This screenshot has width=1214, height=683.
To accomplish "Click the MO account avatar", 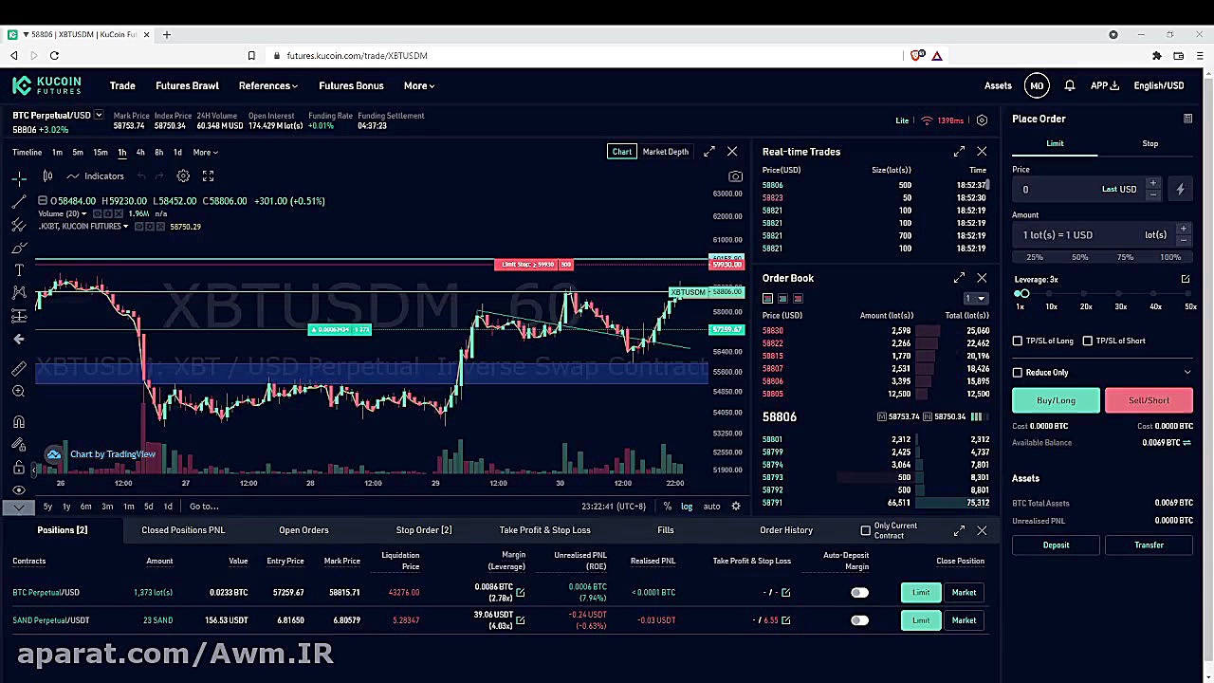I will pyautogui.click(x=1037, y=85).
